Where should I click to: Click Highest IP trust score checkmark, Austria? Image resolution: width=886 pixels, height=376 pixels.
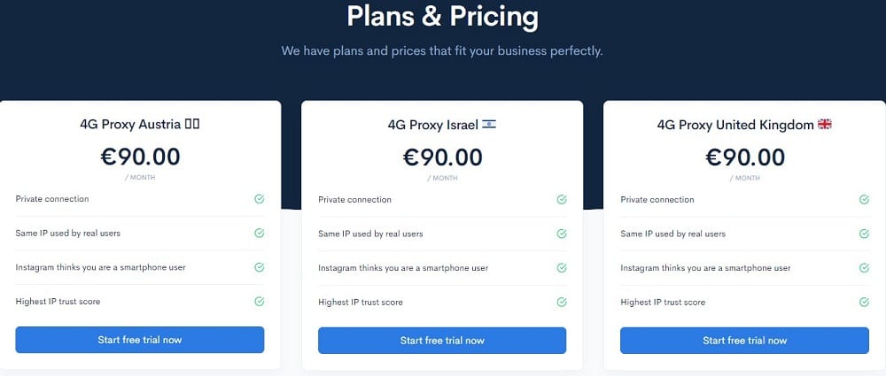coord(259,302)
